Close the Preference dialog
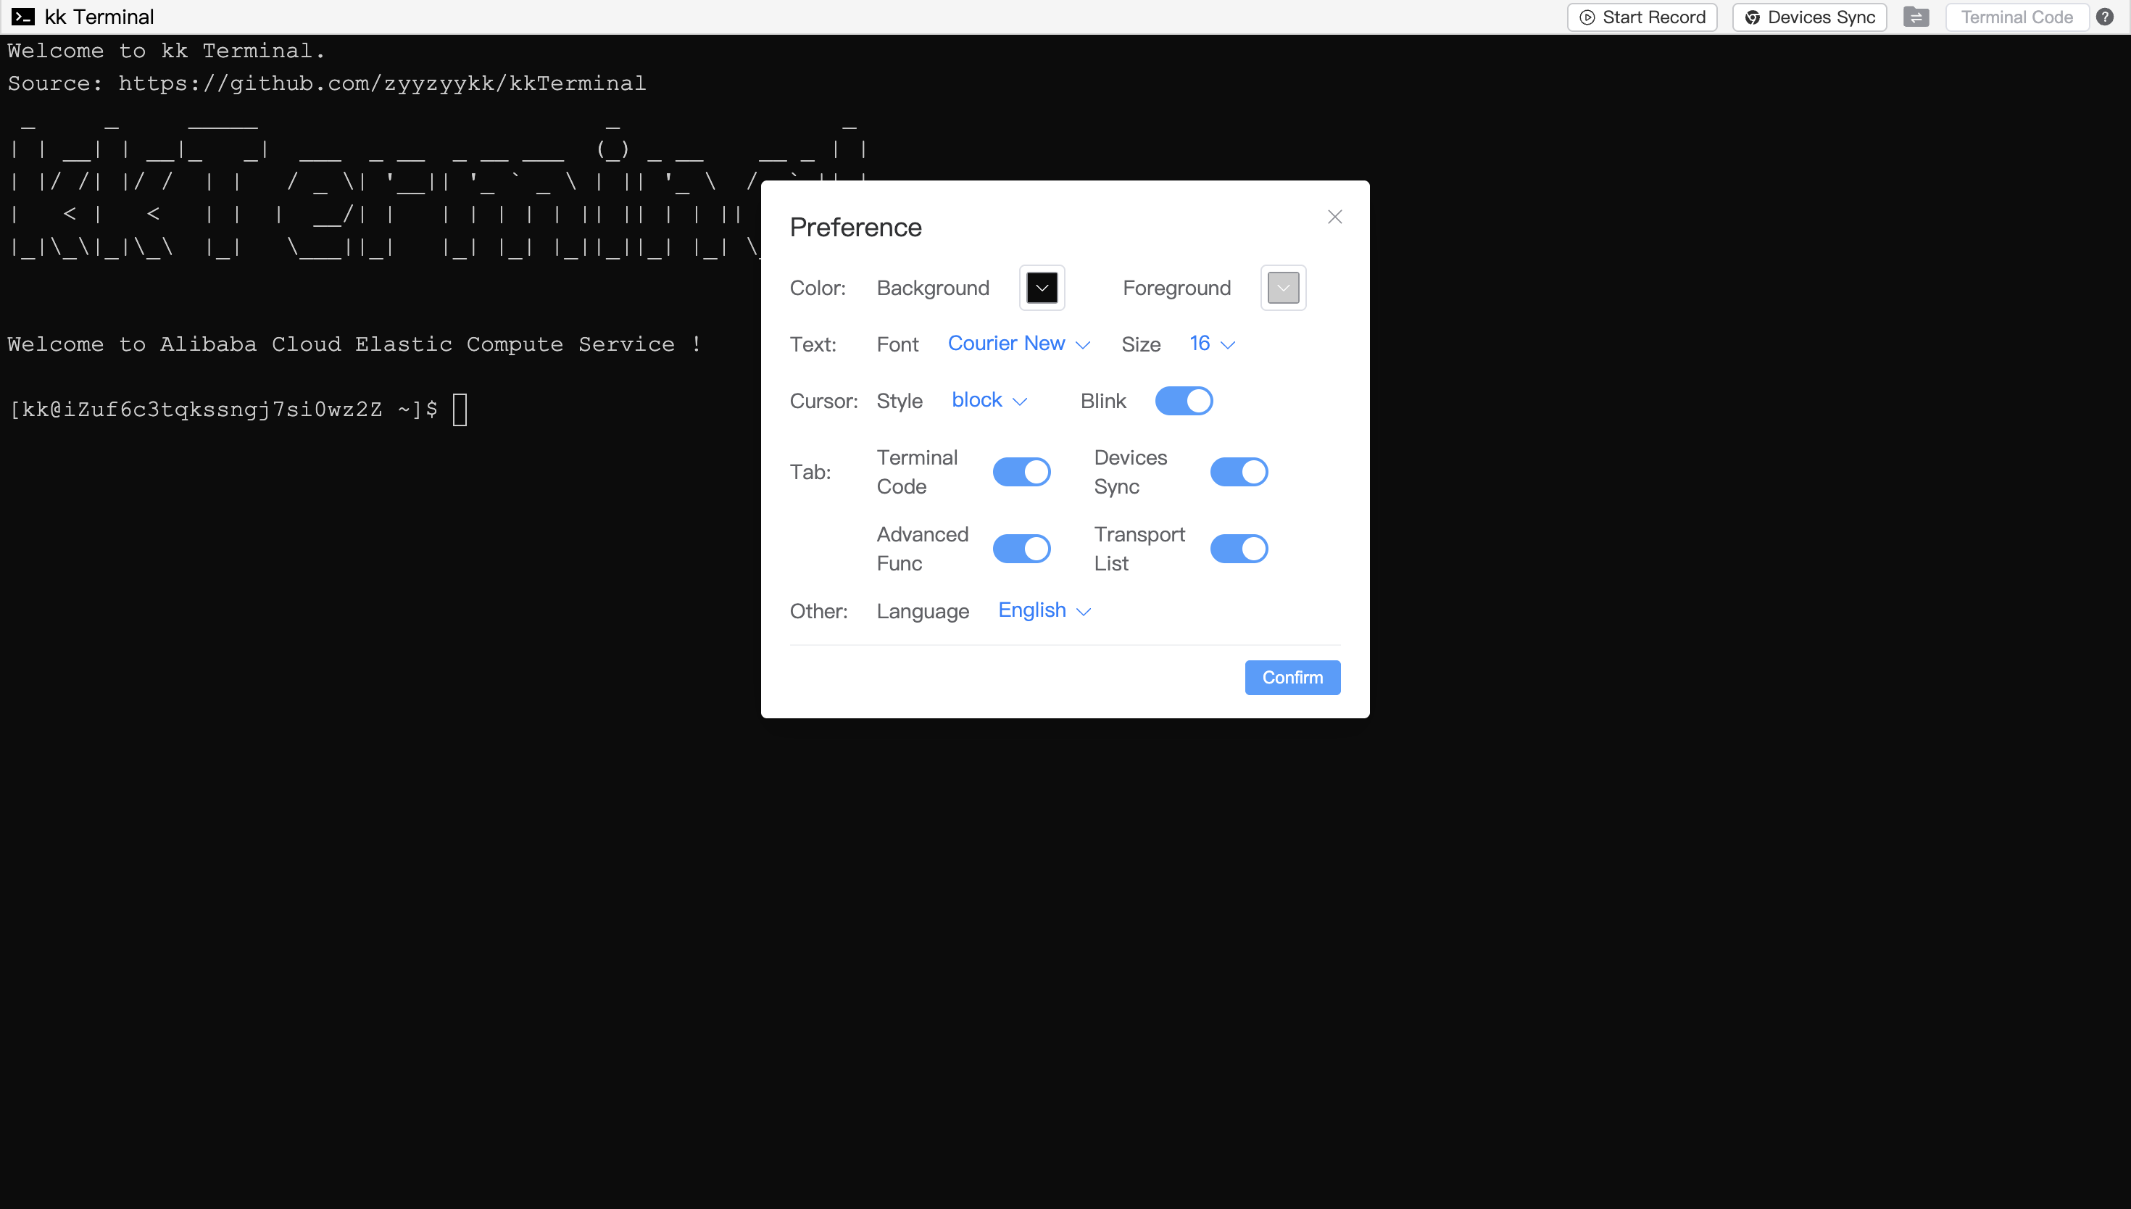Image resolution: width=2131 pixels, height=1209 pixels. point(1334,217)
